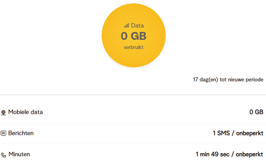The image size is (266, 162).
Task: Click onbeperkt in the Berichten row
Action: point(250,133)
